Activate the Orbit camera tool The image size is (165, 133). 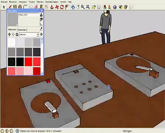[x=73, y=7]
